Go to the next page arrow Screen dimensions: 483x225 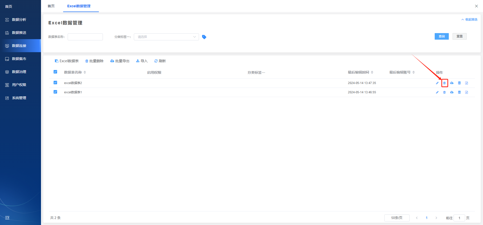[x=436, y=218]
